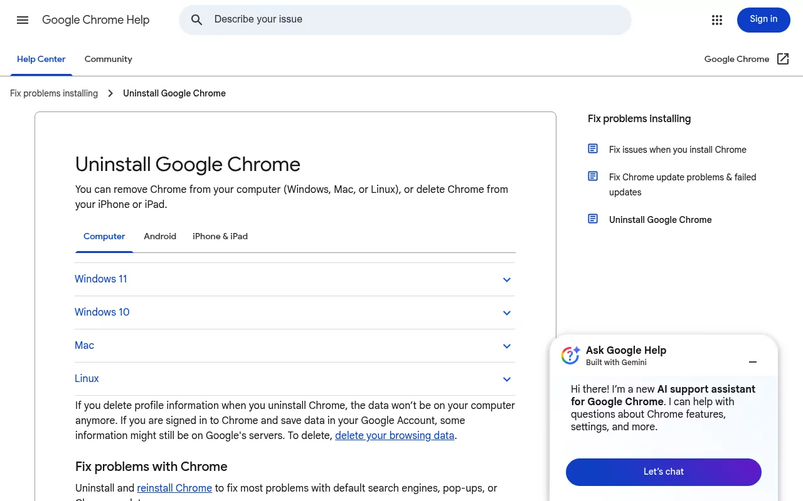Open sidebar Uninstall Google Chrome article

click(661, 220)
